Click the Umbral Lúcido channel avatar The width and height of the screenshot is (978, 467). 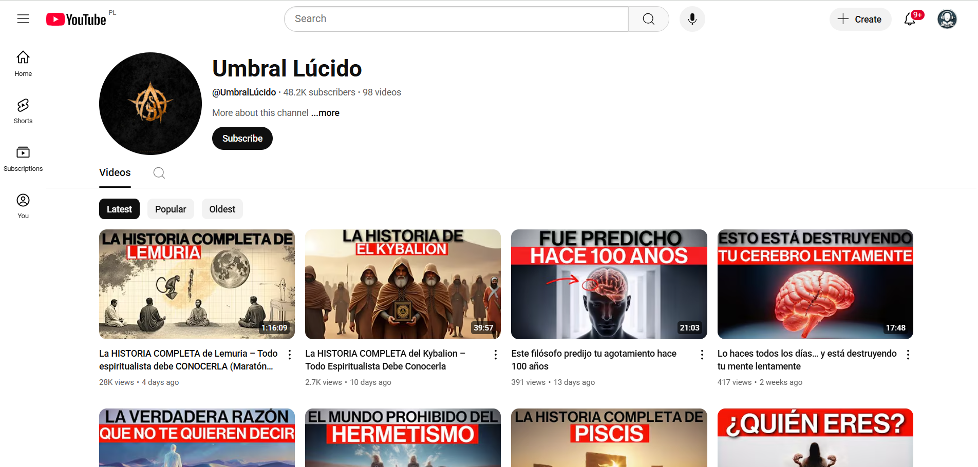click(x=151, y=104)
